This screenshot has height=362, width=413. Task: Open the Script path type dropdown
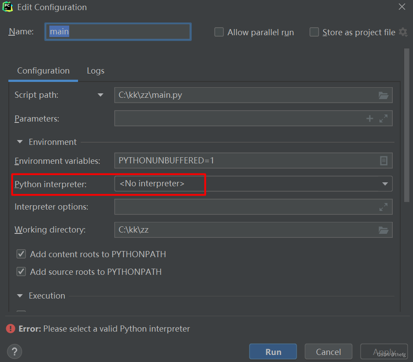click(100, 95)
